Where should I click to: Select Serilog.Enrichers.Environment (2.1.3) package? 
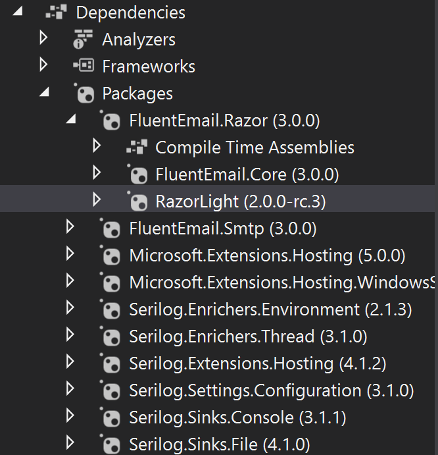[270, 309]
